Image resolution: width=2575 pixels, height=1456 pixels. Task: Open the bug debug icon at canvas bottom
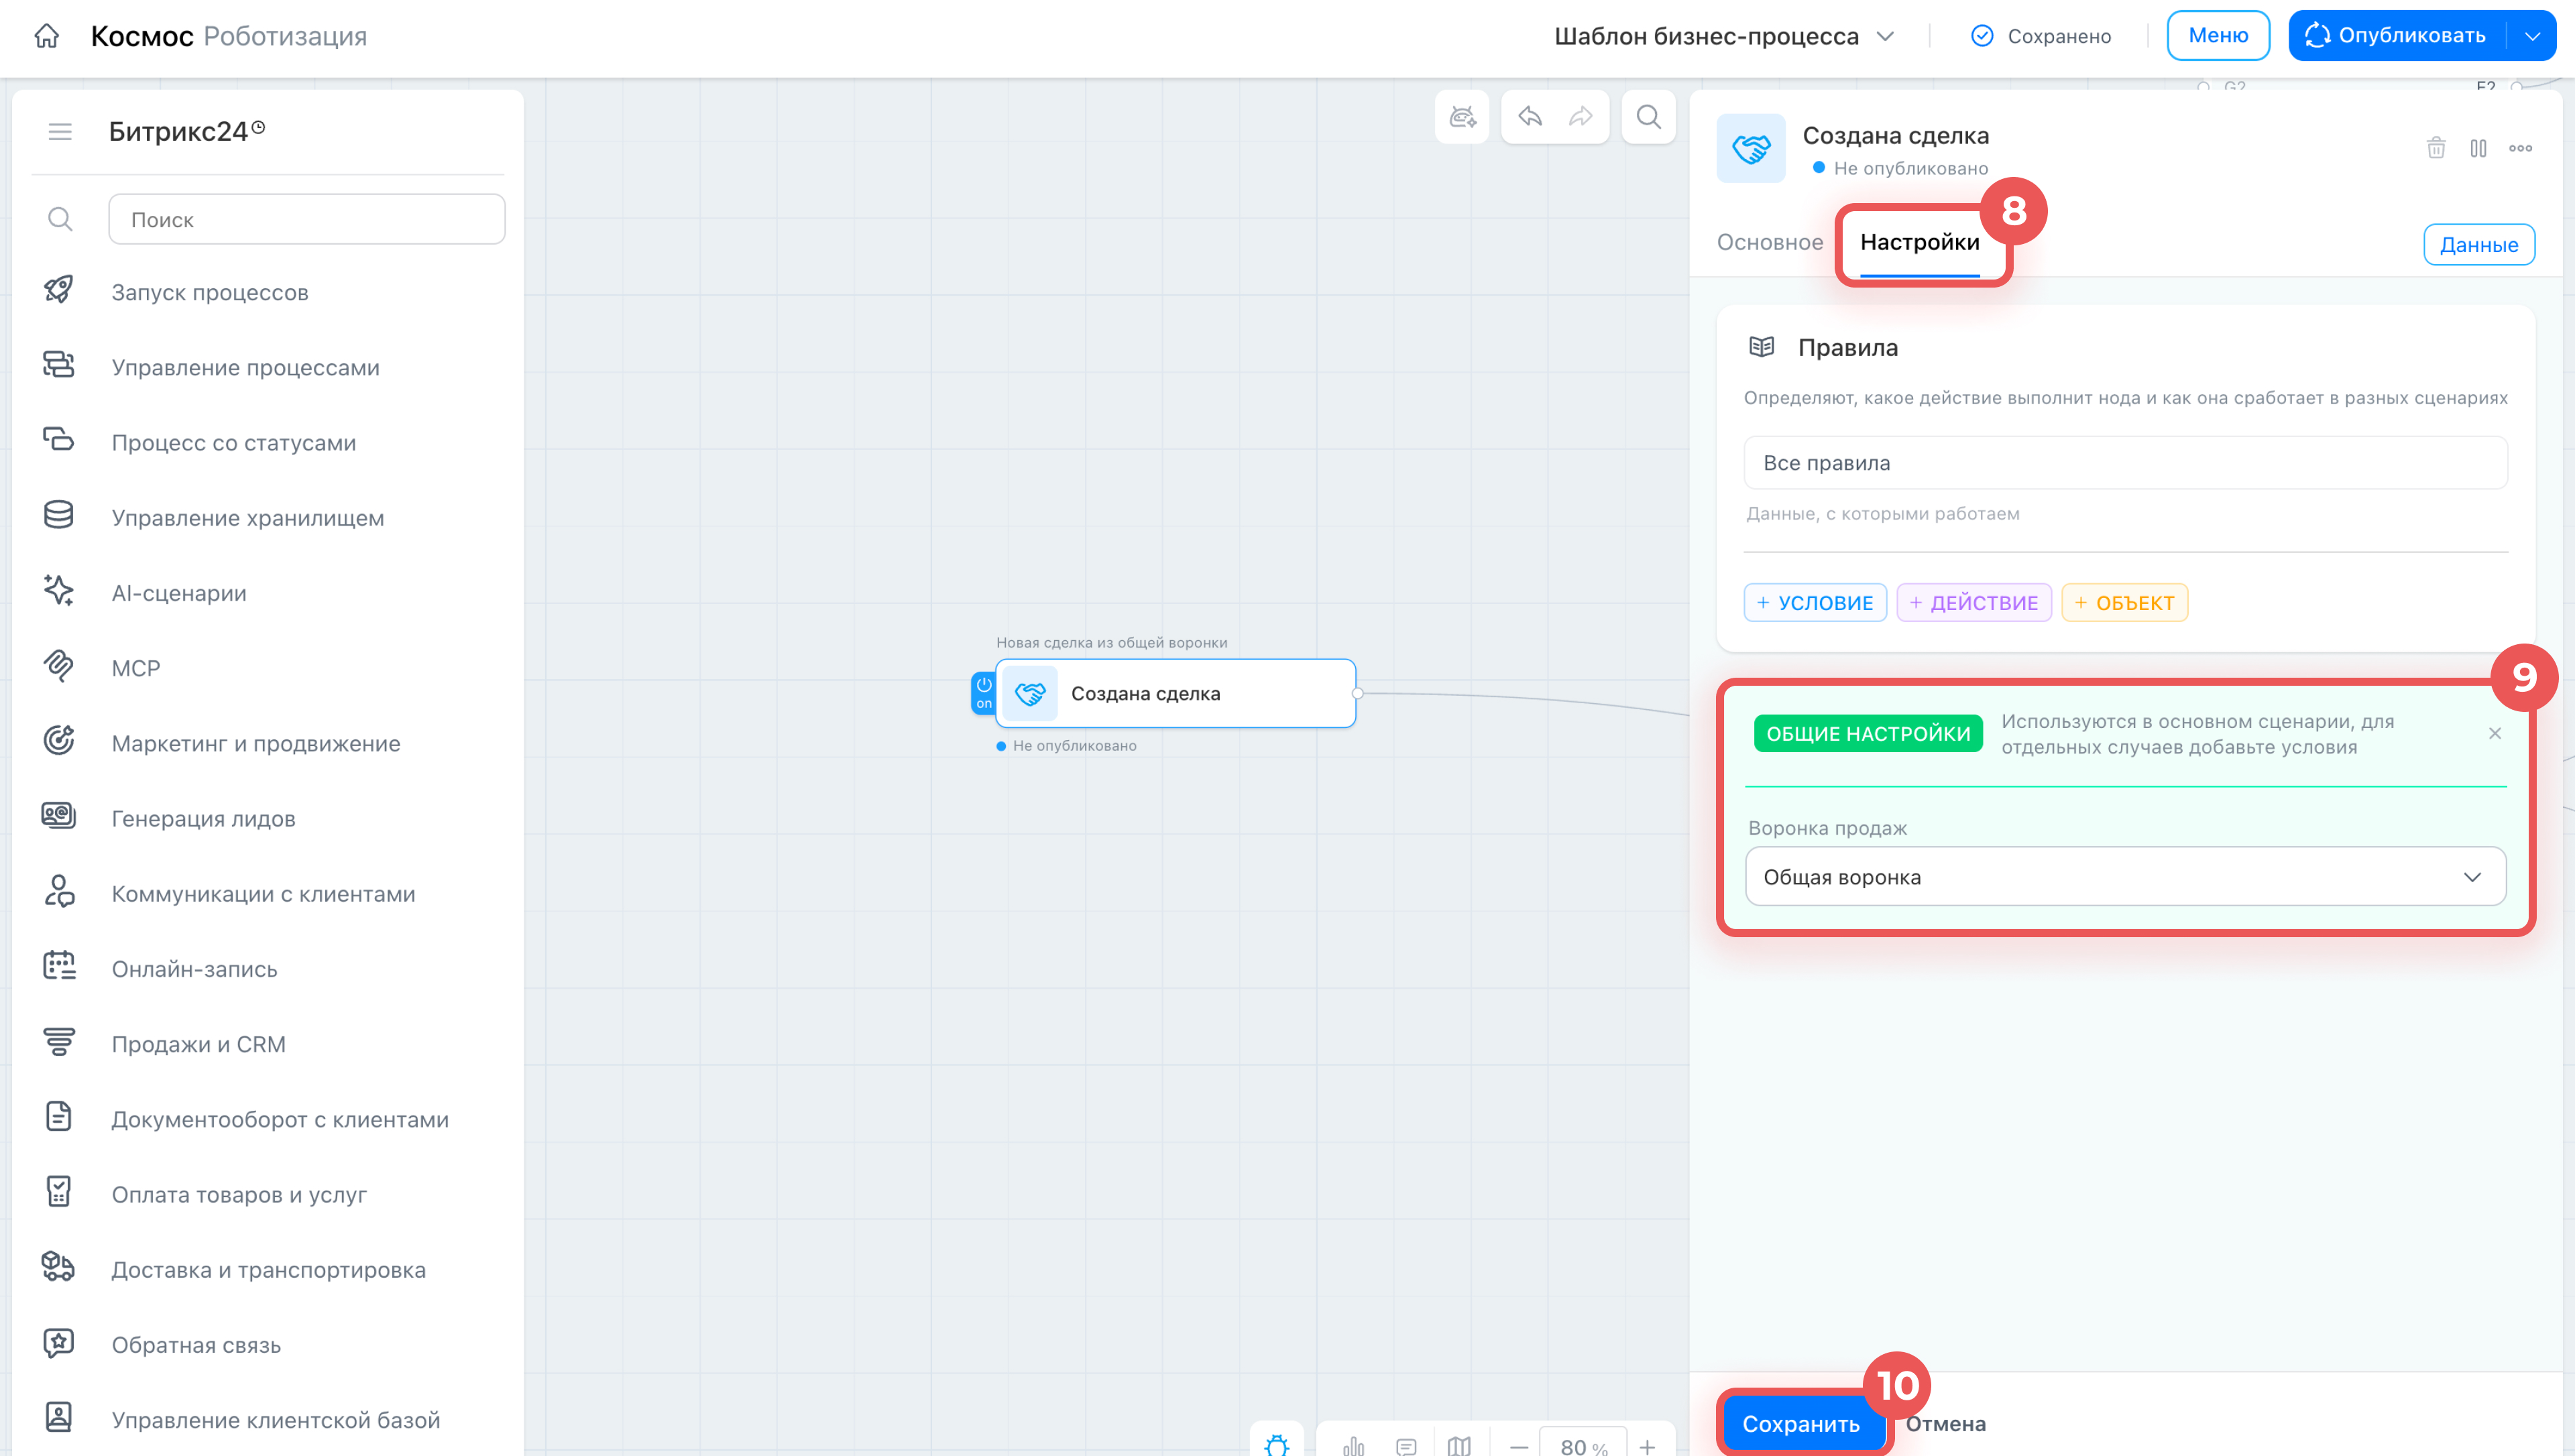(1277, 1445)
